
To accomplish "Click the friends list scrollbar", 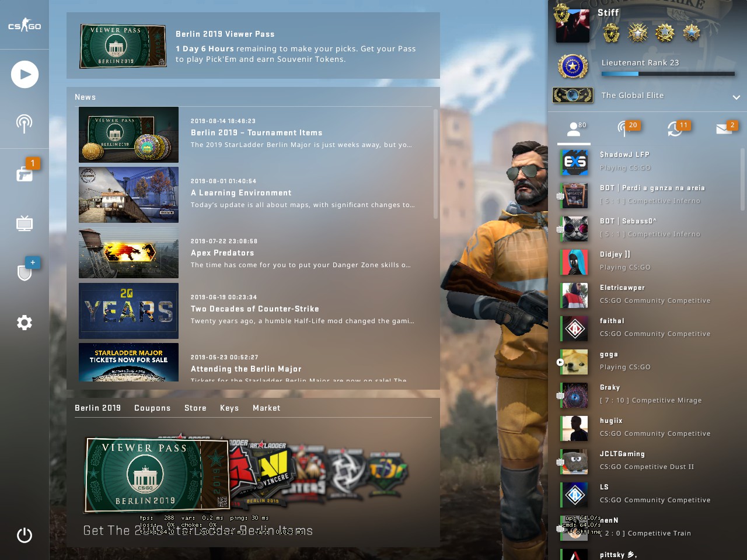I will pyautogui.click(x=742, y=179).
